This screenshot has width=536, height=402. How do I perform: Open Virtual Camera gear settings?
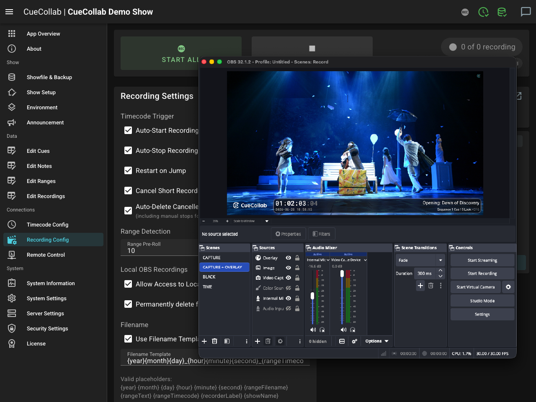pos(508,287)
